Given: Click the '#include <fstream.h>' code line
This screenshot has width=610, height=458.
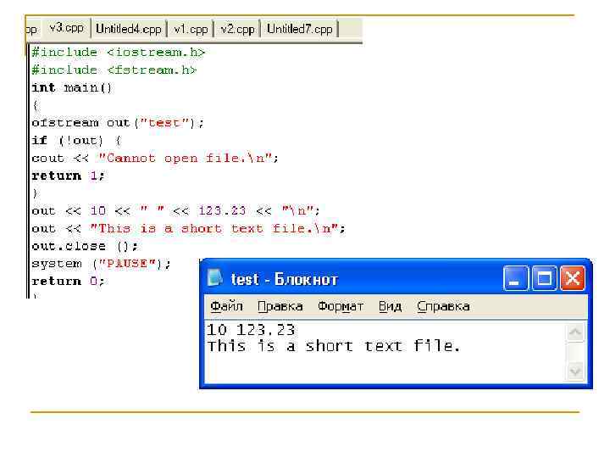Looking at the screenshot, I should (x=114, y=70).
